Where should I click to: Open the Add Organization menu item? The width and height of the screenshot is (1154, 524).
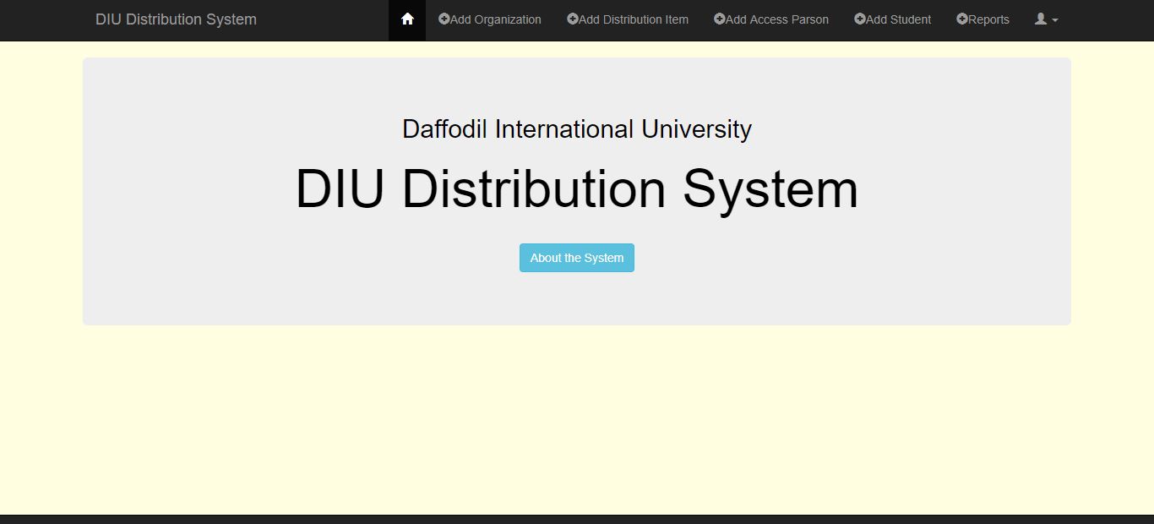(490, 19)
